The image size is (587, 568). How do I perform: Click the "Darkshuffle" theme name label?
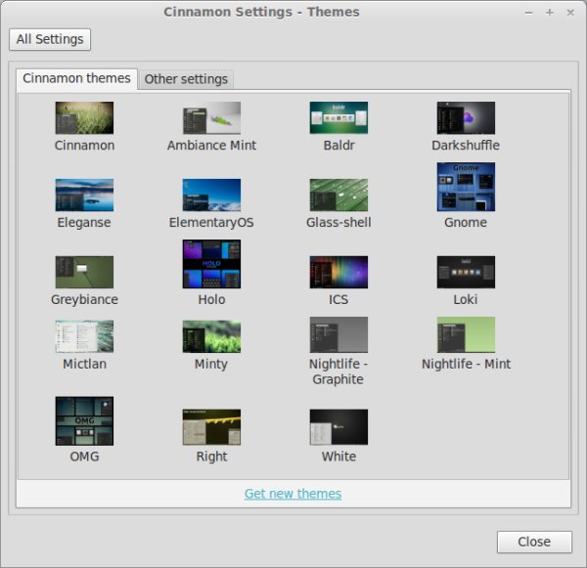(466, 146)
